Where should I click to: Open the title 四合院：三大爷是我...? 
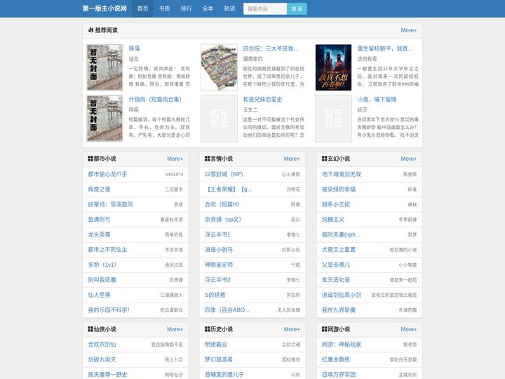[x=271, y=48]
